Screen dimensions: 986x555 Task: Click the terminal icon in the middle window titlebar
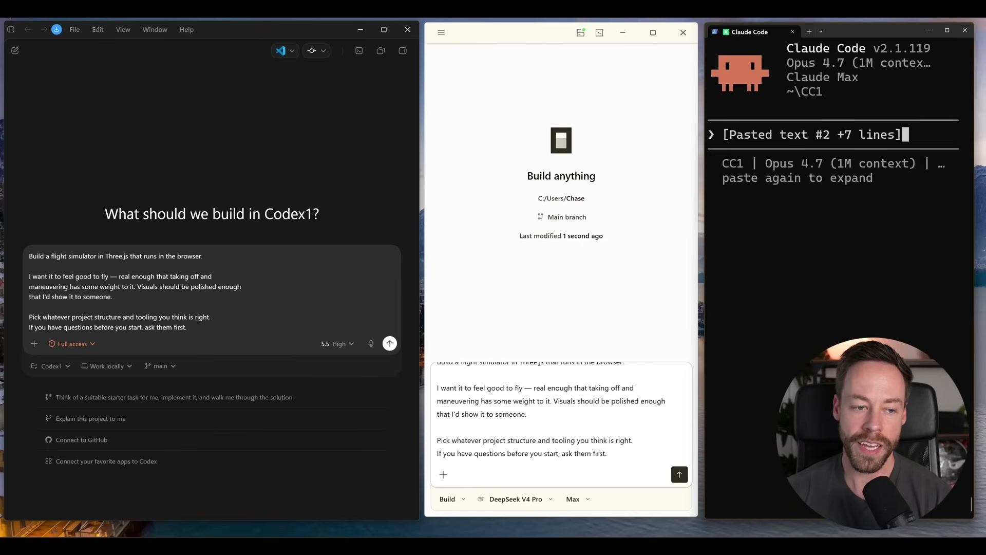point(599,32)
